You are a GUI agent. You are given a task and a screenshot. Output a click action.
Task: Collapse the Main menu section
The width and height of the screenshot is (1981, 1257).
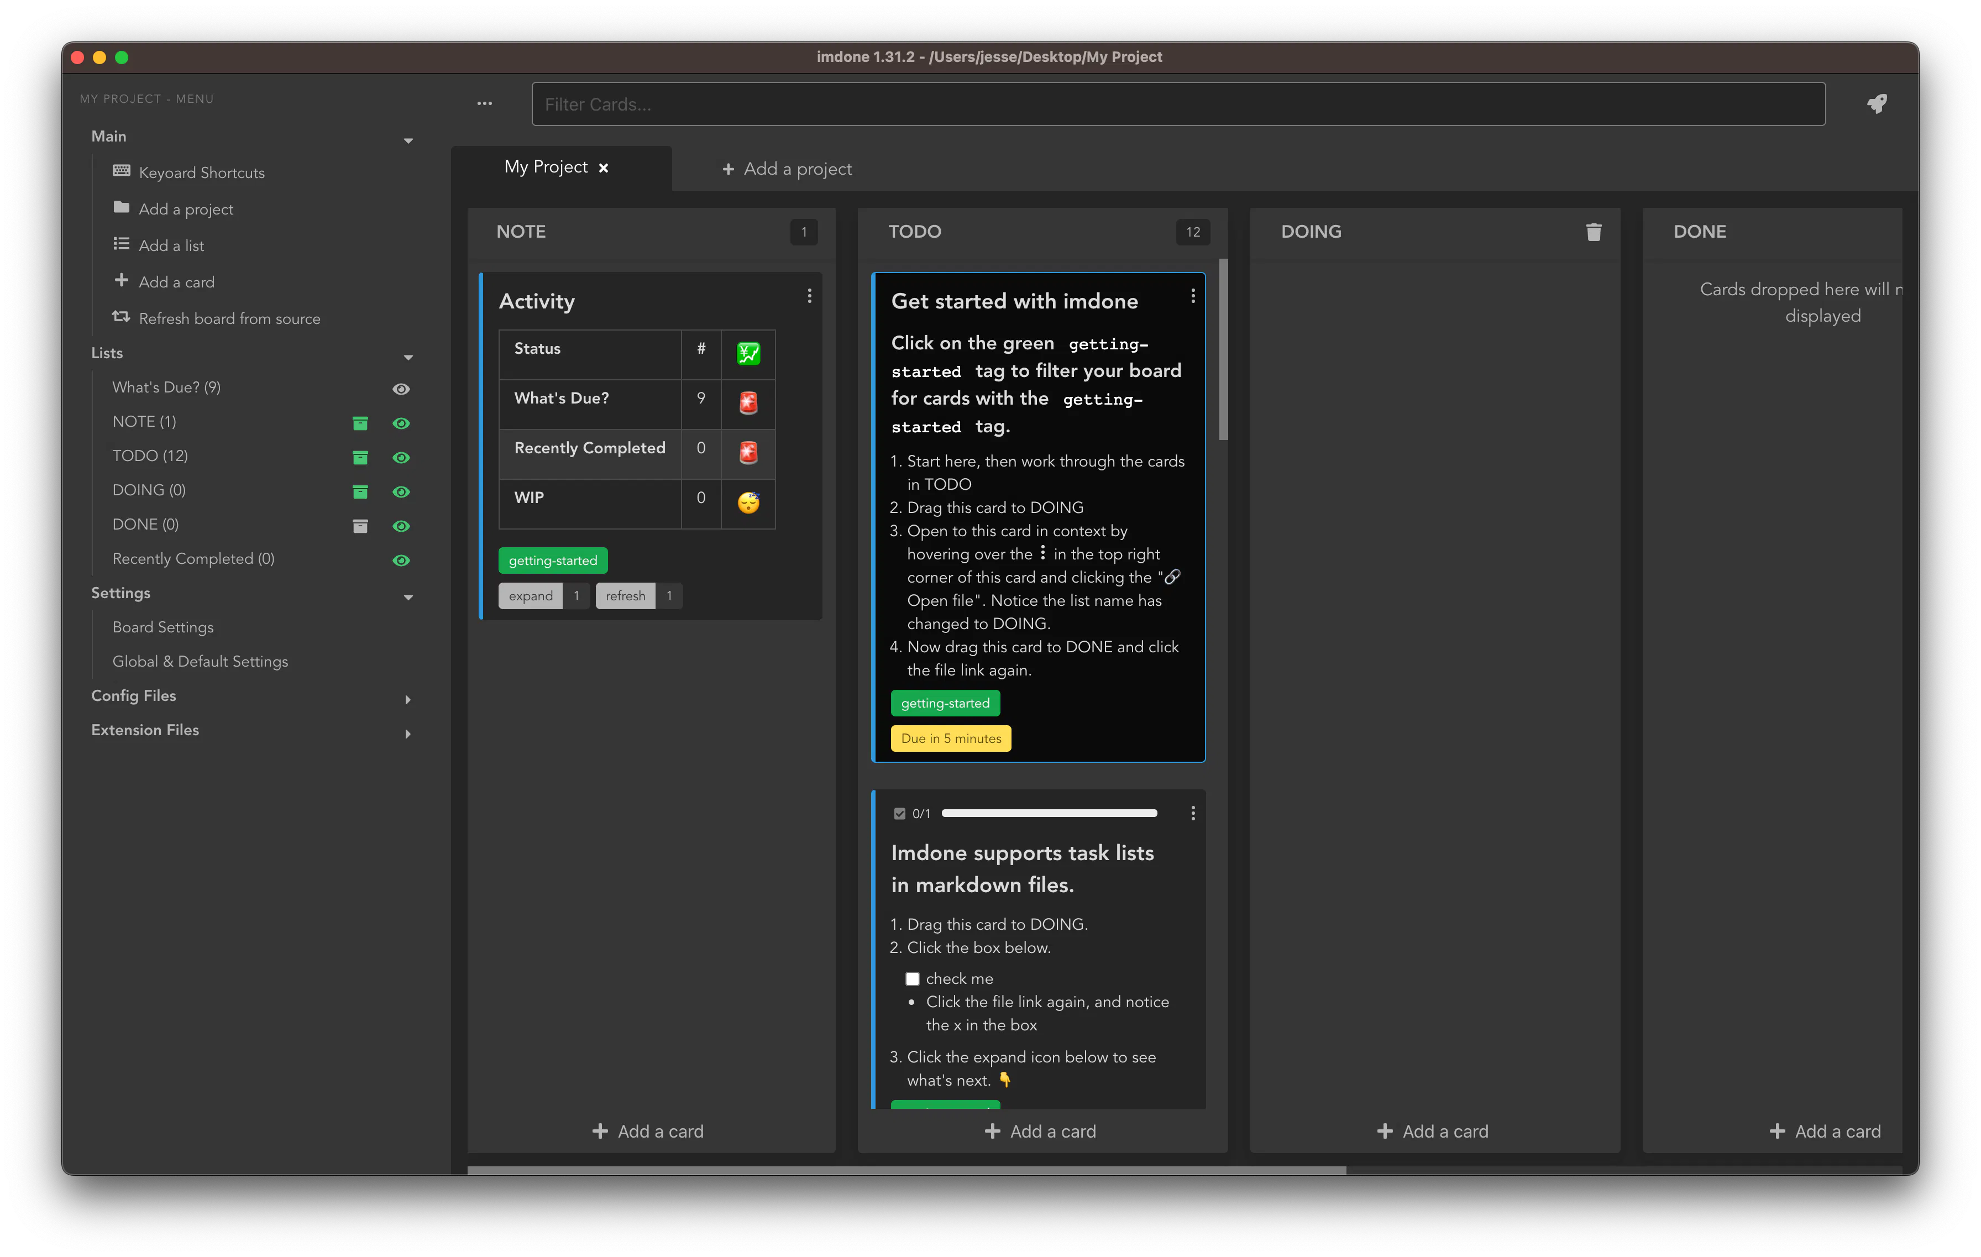pyautogui.click(x=408, y=140)
